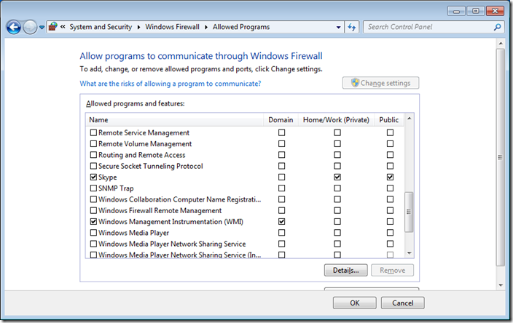513x323 pixels.
Task: Open recent pages dropdown arrow near Back button
Action: [42, 28]
